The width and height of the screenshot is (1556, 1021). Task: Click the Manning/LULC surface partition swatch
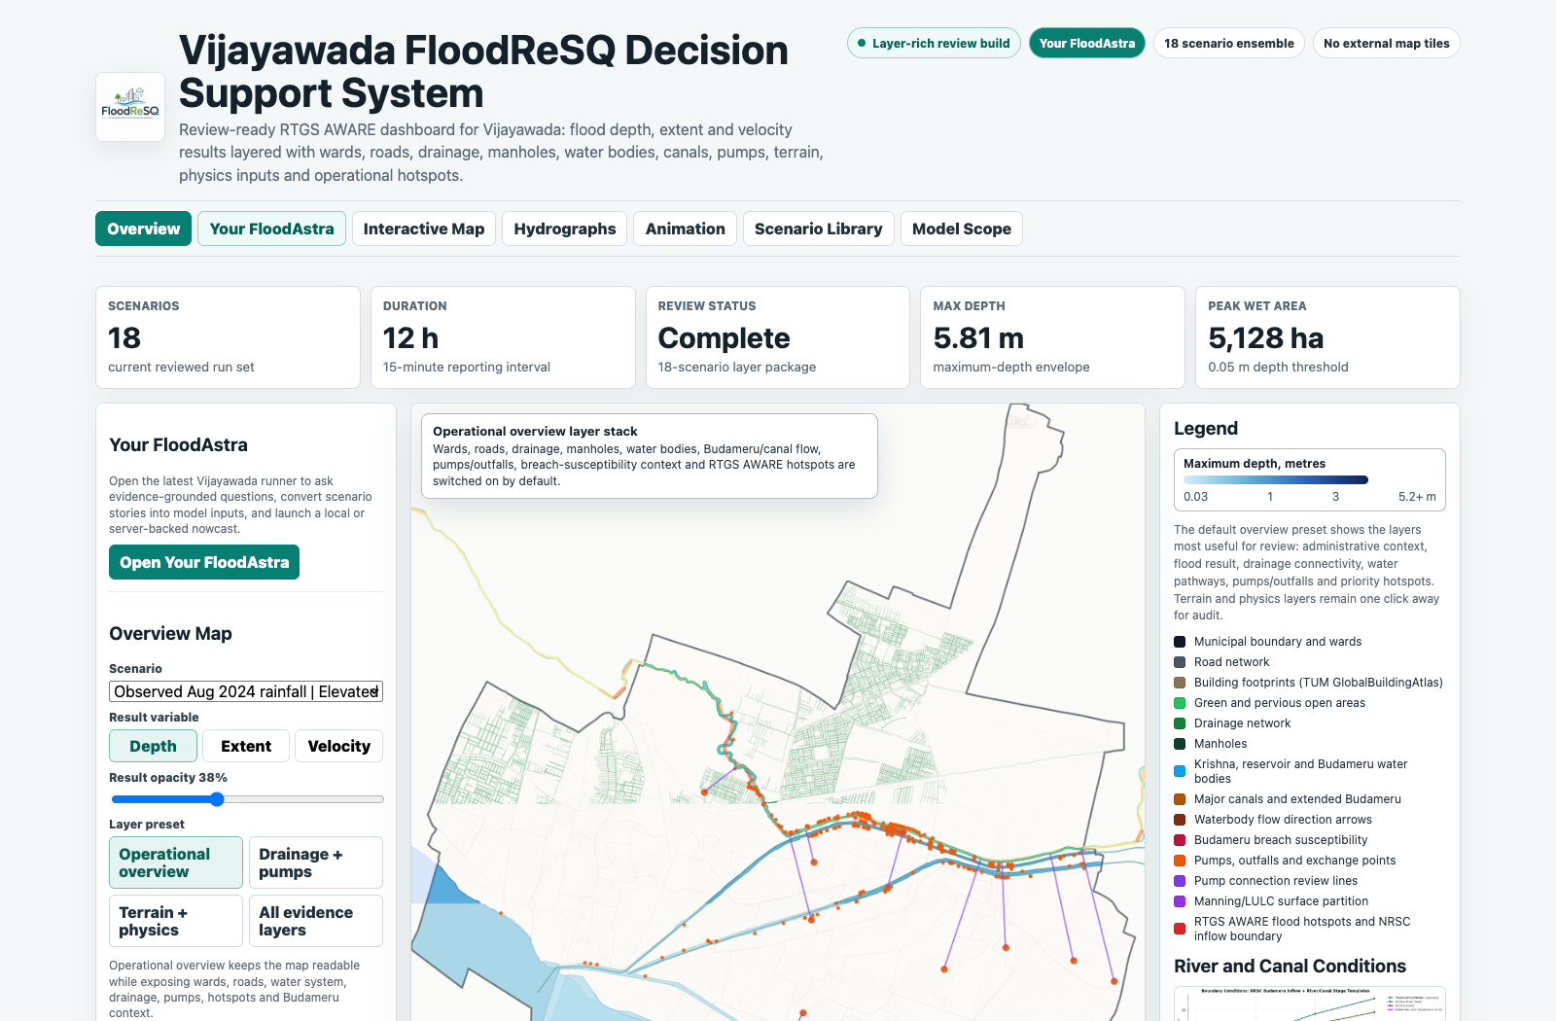point(1180,901)
